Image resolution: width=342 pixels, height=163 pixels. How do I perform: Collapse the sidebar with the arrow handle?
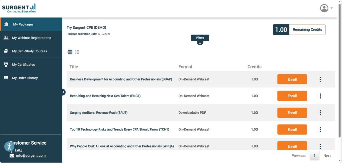[x=63, y=92]
